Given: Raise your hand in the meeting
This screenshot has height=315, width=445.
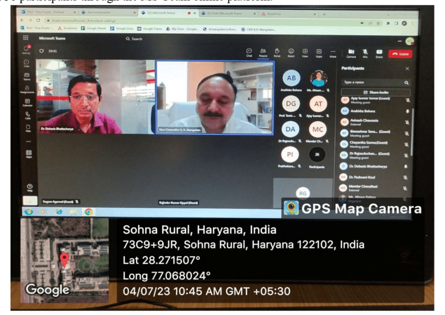Looking at the screenshot, I should [277, 52].
